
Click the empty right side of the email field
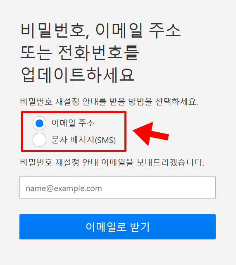click(x=159, y=187)
